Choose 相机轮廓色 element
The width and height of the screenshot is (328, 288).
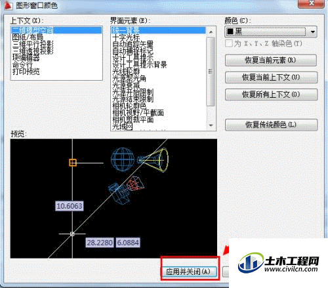click(x=129, y=106)
